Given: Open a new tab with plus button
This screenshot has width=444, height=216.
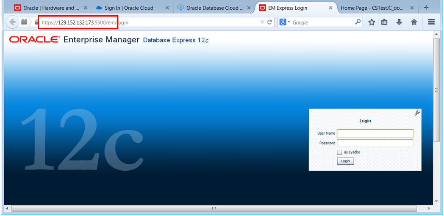Looking at the screenshot, I should coord(426,8).
